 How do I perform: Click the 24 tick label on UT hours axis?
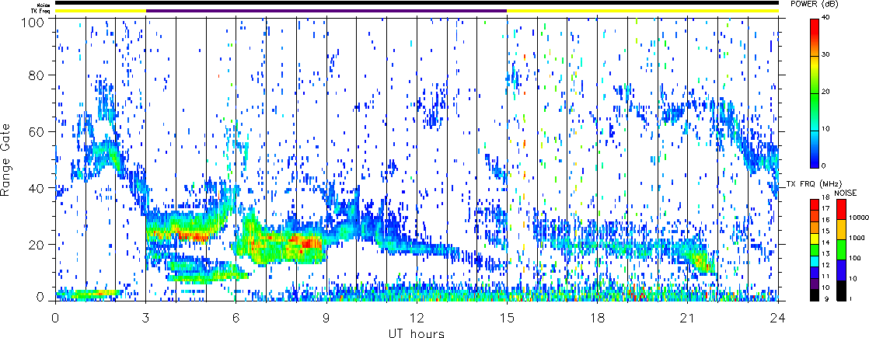[778, 318]
